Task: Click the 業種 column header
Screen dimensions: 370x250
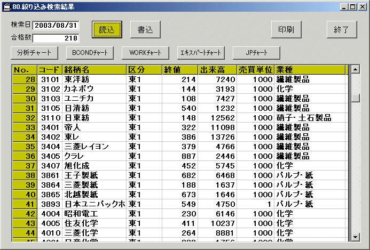Action: click(x=310, y=70)
